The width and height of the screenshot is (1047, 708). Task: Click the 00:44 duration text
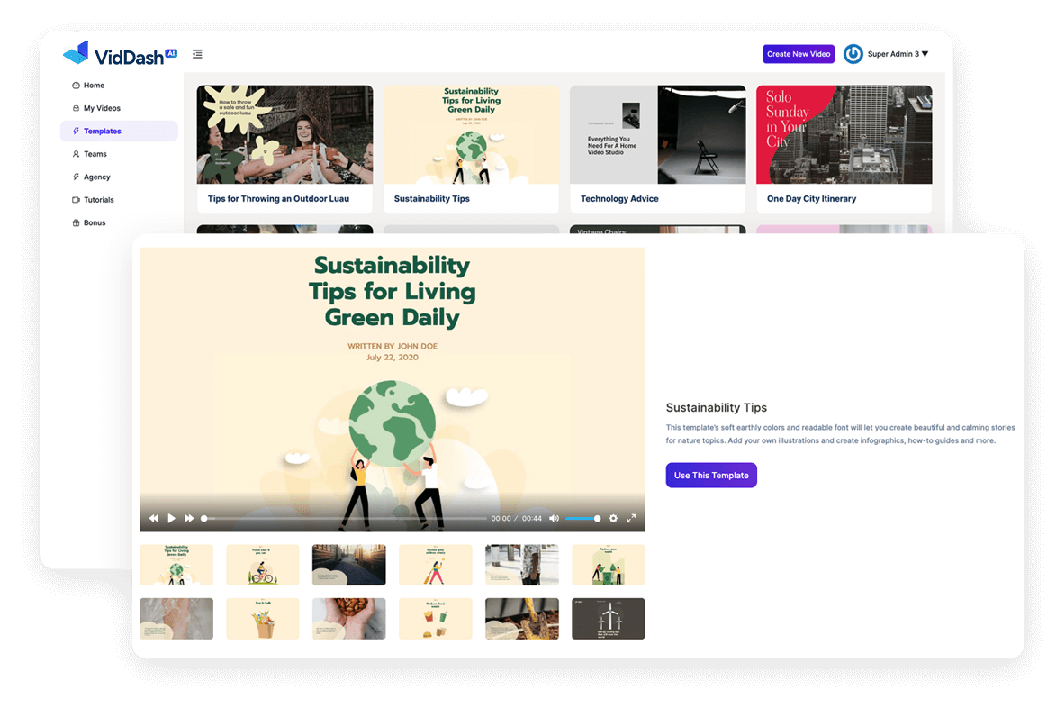532,518
